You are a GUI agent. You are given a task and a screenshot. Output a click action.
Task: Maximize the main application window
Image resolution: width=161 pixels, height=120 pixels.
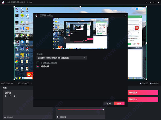154,2
